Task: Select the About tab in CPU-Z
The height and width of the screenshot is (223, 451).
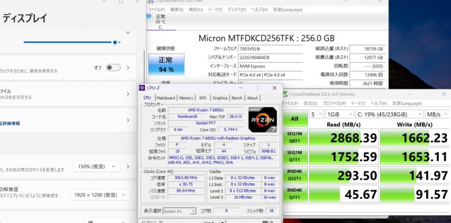Action: click(252, 98)
